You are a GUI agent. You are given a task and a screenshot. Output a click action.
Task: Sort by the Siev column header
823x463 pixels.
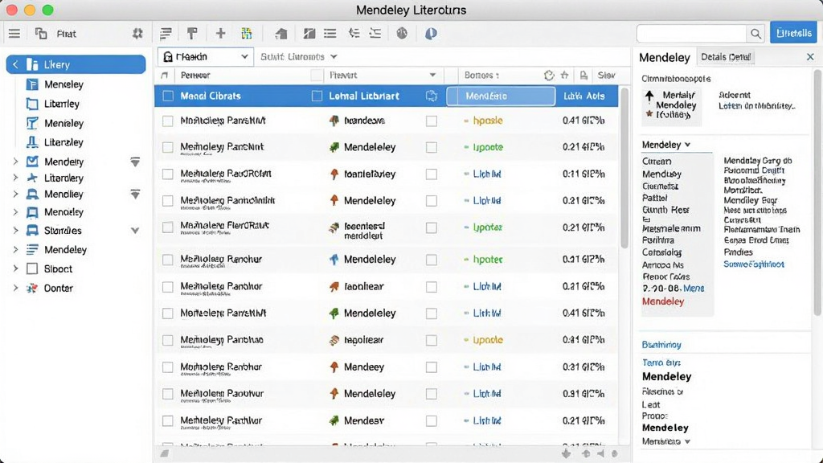pos(606,75)
